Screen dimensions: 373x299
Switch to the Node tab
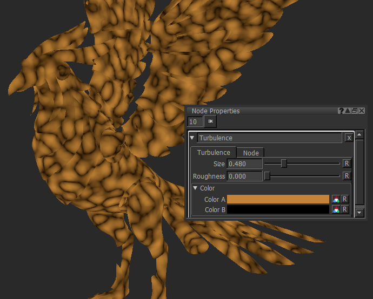coord(250,153)
